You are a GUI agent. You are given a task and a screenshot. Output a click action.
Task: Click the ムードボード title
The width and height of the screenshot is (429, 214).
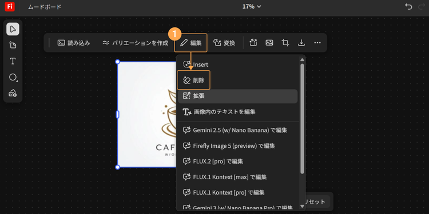pos(45,7)
